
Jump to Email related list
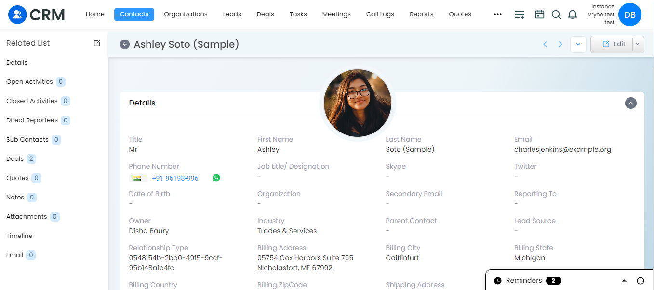click(x=14, y=255)
